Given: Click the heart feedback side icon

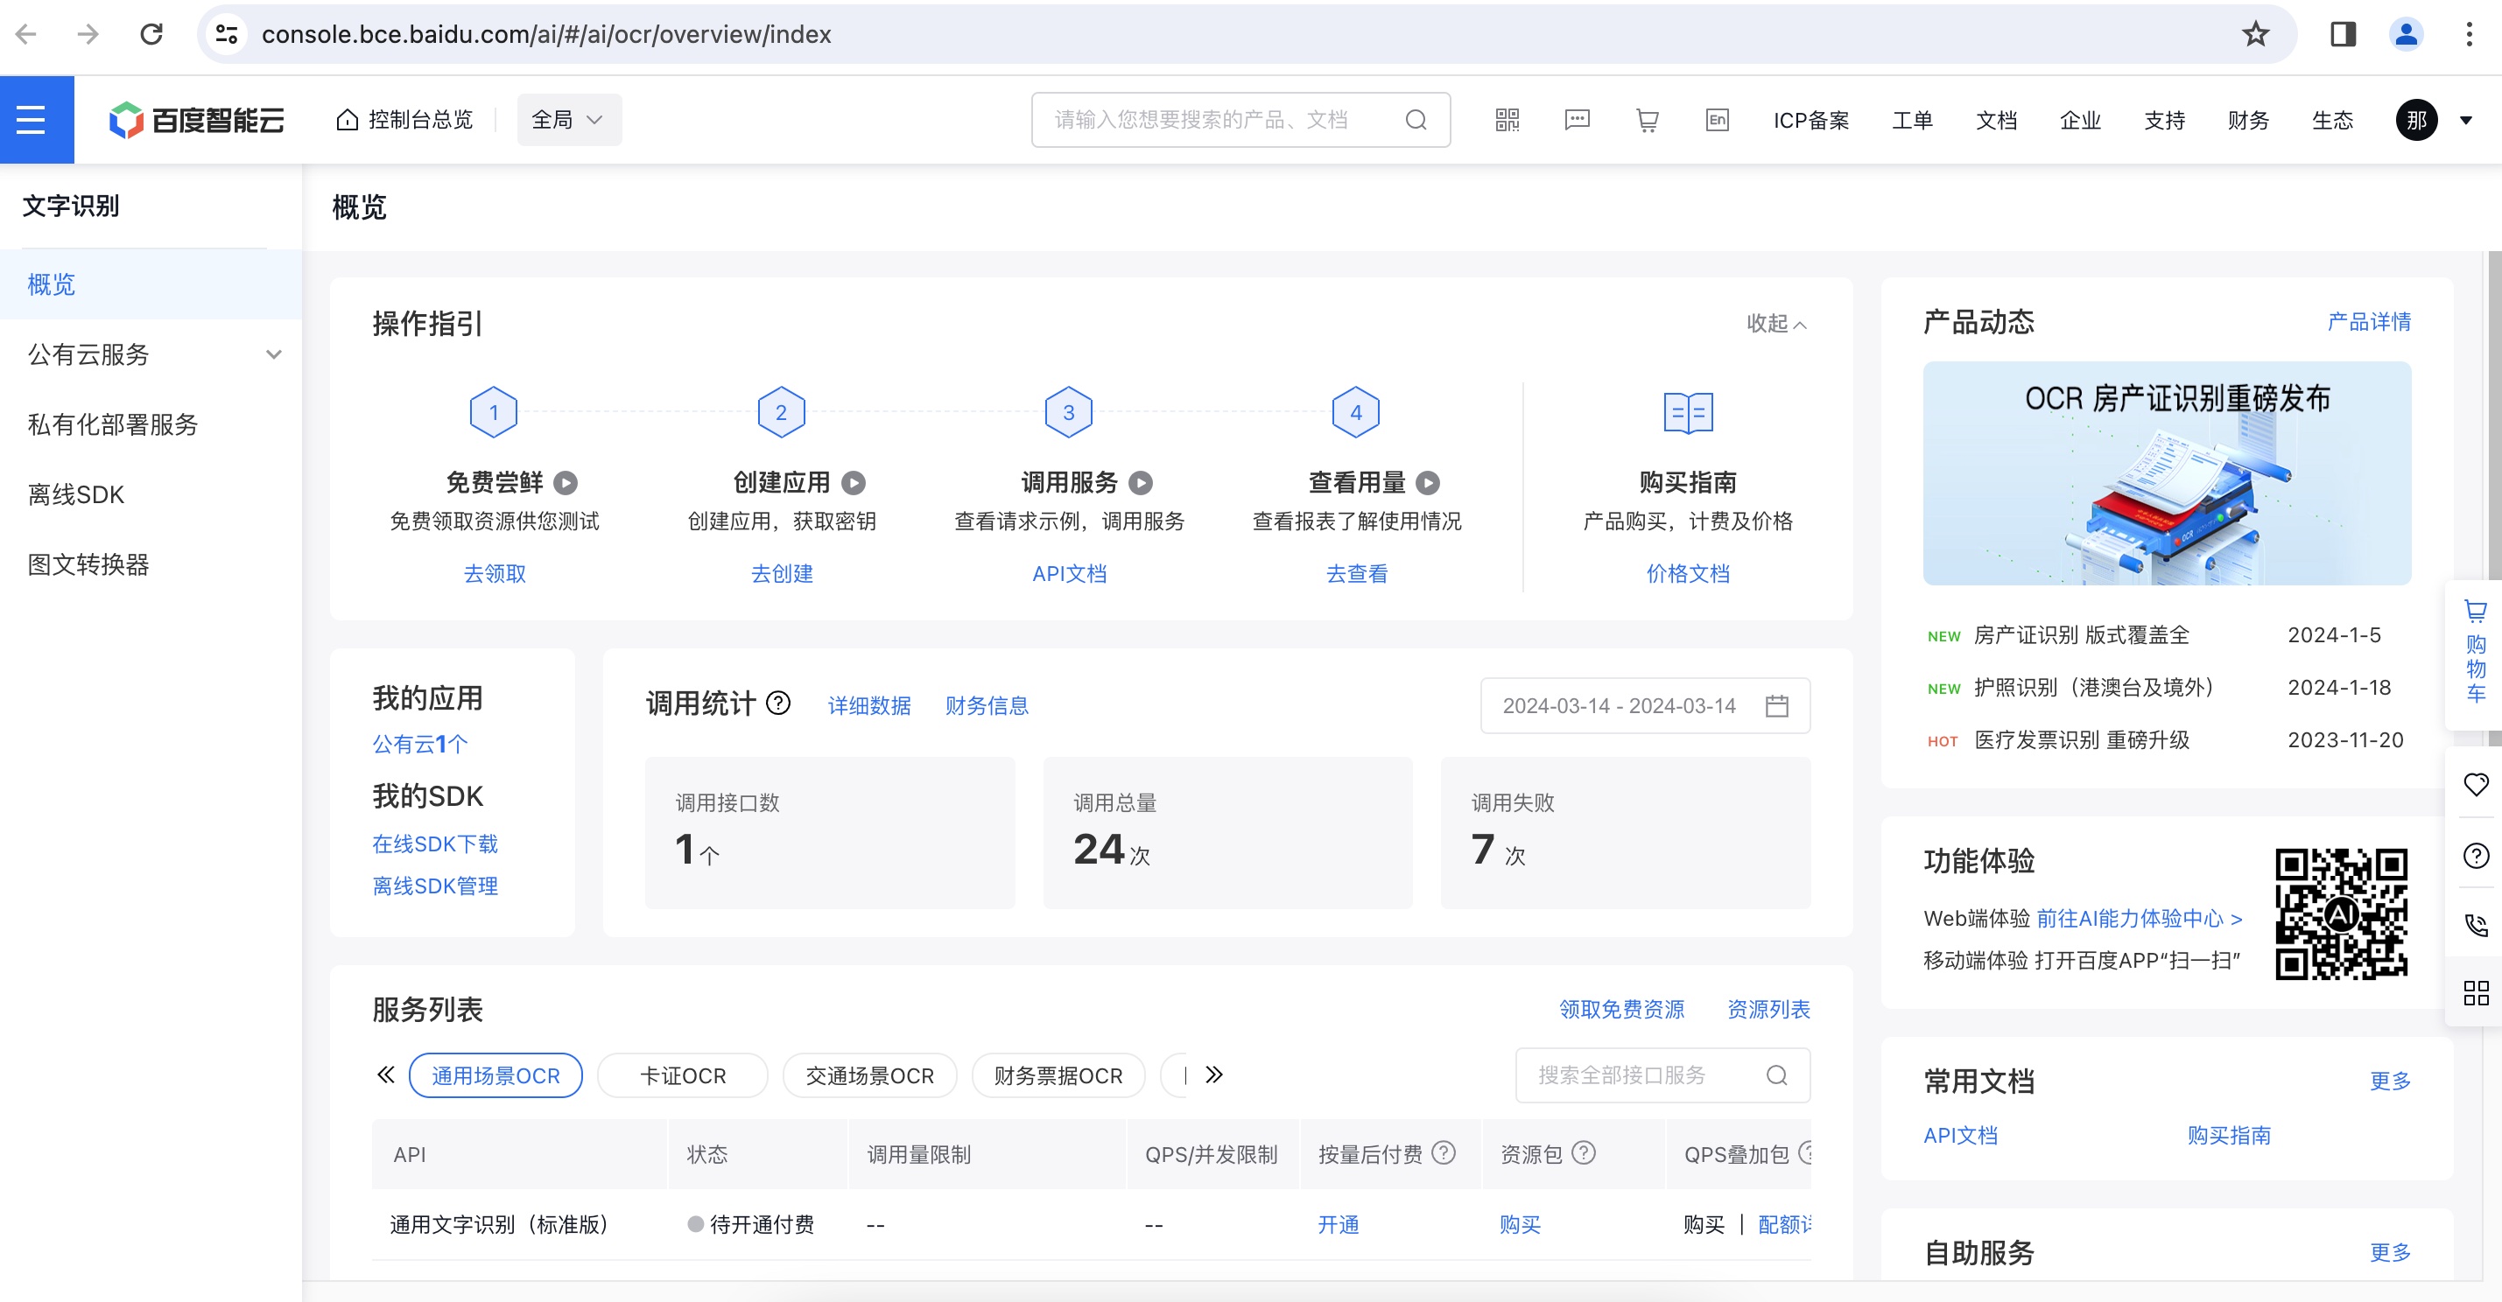Looking at the screenshot, I should 2476,783.
